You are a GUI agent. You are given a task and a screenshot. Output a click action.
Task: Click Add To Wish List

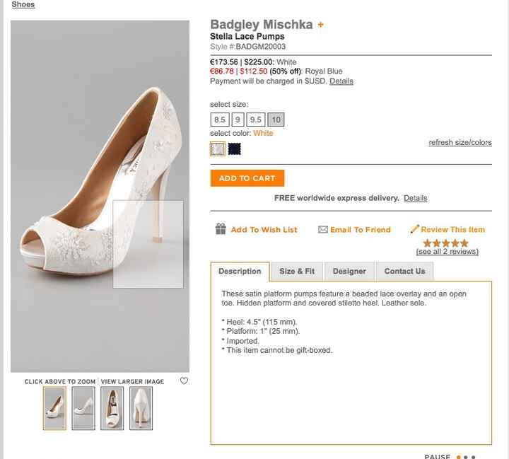coord(264,230)
